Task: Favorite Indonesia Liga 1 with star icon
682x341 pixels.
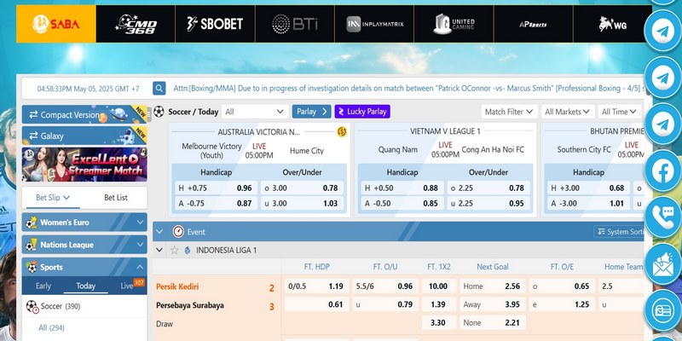Action: (175, 250)
